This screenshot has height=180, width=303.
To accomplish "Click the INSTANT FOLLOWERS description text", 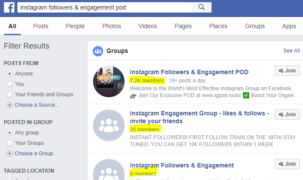I will (x=213, y=141).
